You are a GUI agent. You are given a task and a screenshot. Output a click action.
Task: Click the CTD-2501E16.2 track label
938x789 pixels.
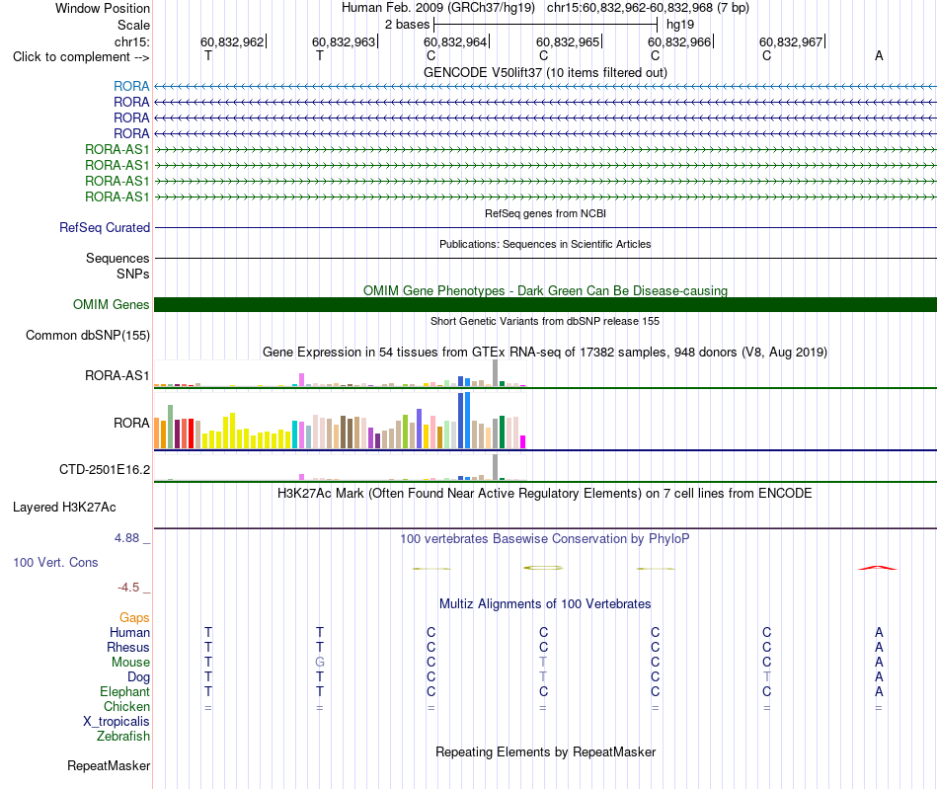[104, 470]
